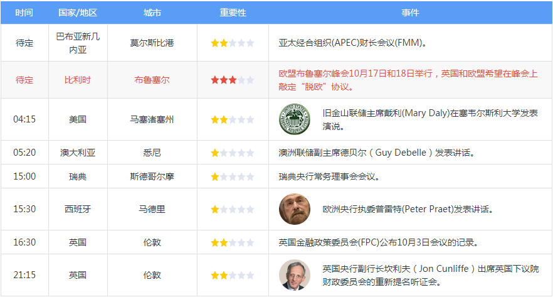
Task: Click the star rating in the 04:15 row
Action: pos(233,119)
